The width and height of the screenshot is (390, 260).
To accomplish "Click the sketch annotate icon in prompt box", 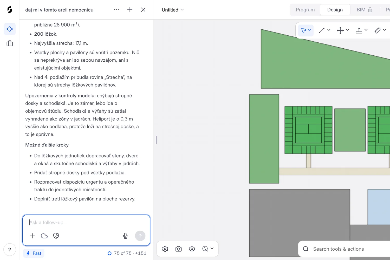I will click(56, 236).
